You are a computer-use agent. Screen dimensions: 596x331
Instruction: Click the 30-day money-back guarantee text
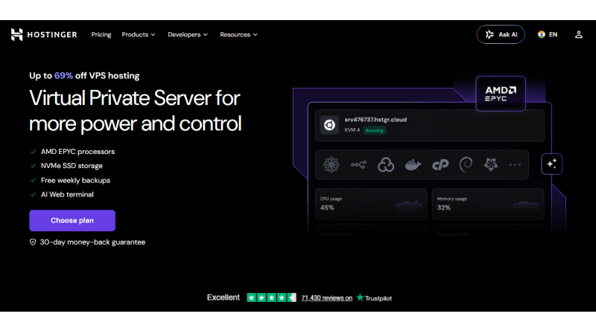92,242
